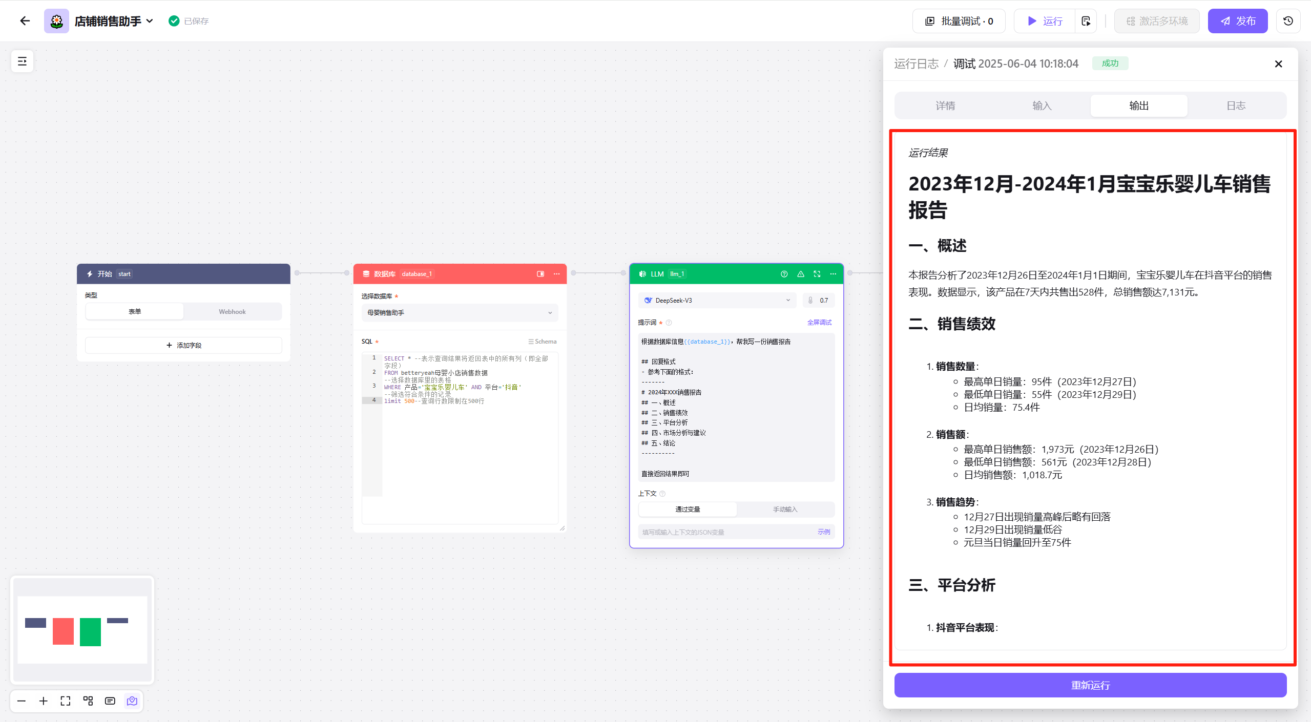Click the auto-arrange nodes icon

point(88,701)
